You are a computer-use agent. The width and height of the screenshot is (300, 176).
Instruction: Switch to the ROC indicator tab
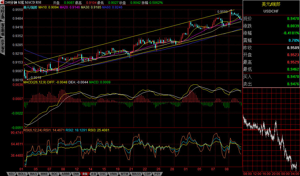pos(55,174)
